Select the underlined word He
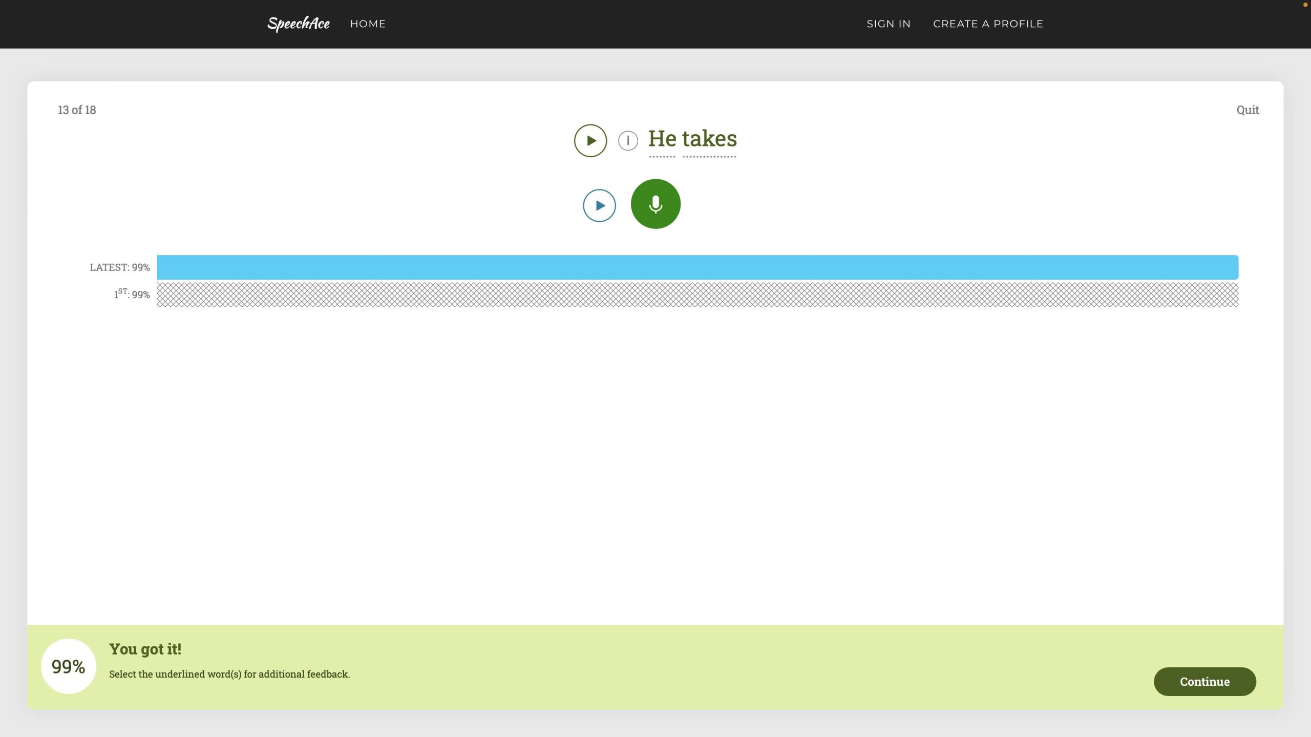This screenshot has width=1311, height=737. pyautogui.click(x=662, y=139)
